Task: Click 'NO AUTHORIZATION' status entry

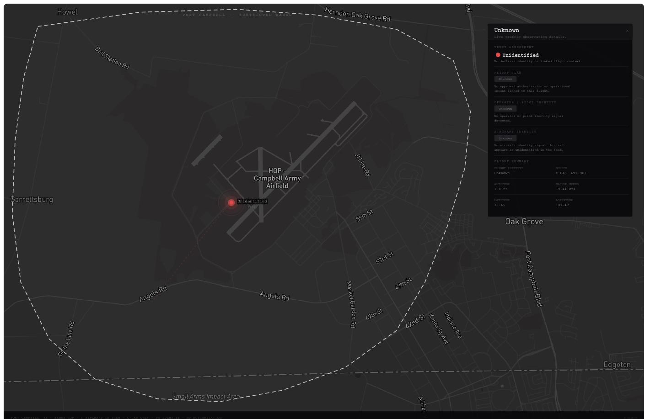Action: point(204,418)
